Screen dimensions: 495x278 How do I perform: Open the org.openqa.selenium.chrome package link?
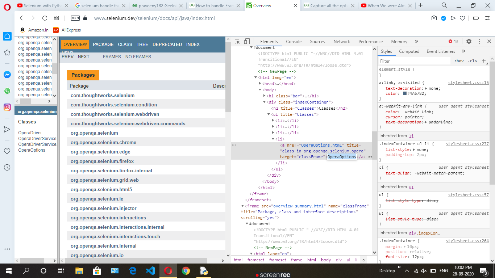coord(103,143)
